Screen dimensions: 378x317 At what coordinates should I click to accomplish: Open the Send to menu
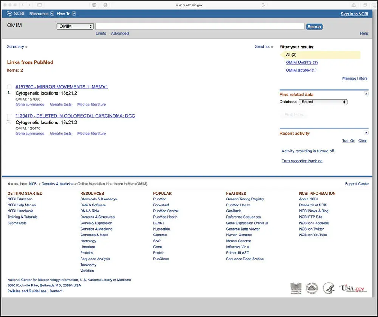264,46
